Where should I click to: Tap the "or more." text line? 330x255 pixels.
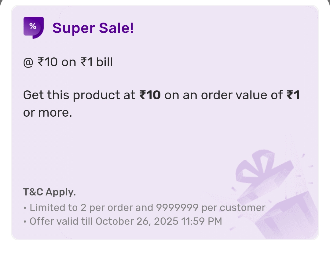point(47,113)
